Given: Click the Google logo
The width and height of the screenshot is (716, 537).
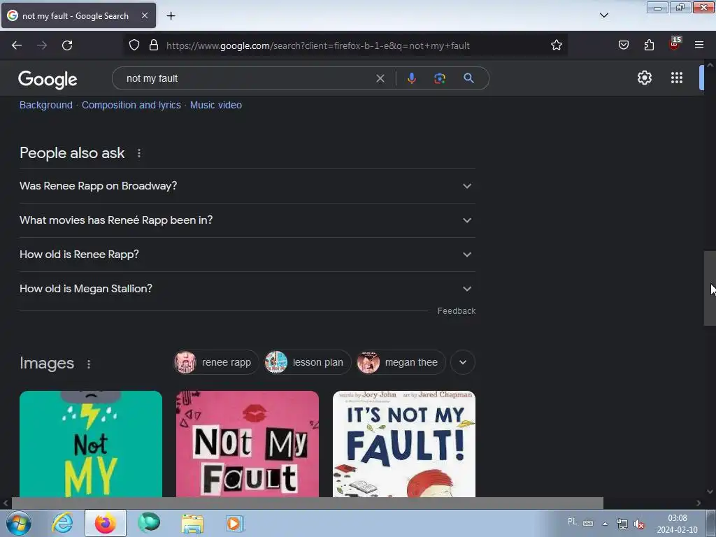Looking at the screenshot, I should pos(48,80).
